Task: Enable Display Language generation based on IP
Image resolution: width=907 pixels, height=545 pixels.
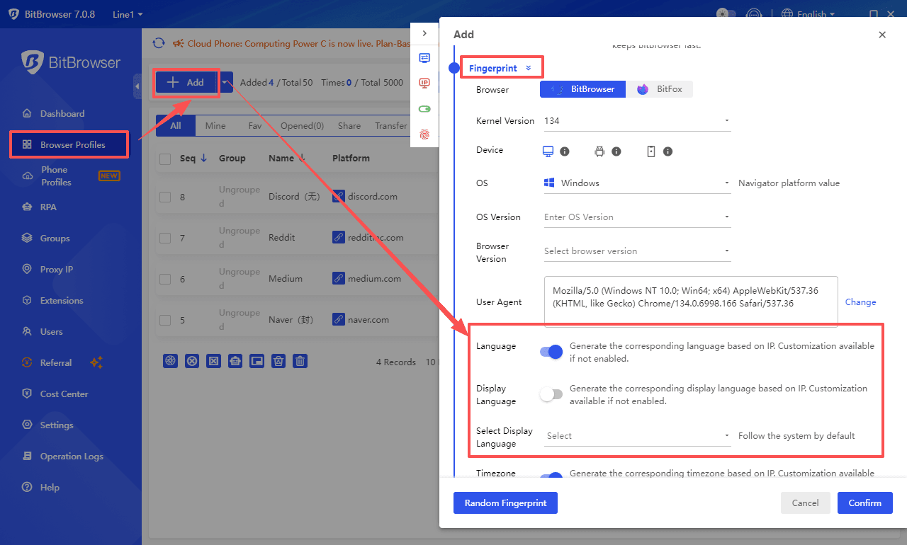Action: (x=551, y=394)
